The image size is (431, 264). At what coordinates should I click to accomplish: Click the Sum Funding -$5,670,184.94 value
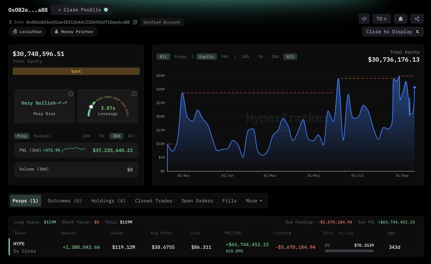point(335,222)
